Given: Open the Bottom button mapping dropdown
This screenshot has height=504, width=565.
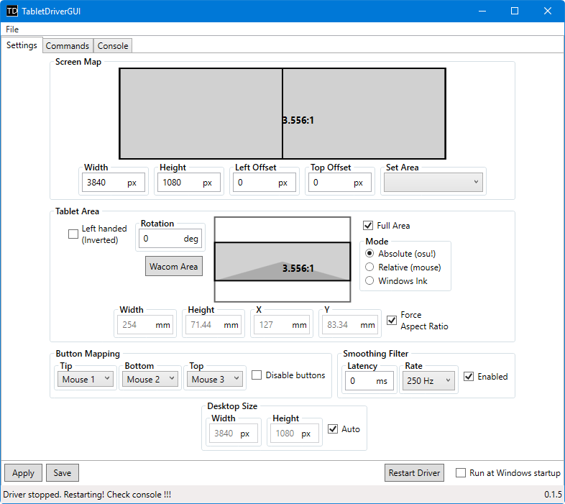Looking at the screenshot, I should [x=150, y=379].
